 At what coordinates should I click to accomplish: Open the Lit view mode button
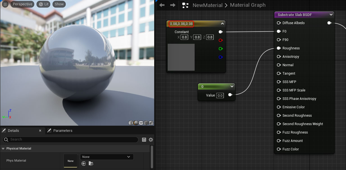click(x=43, y=4)
